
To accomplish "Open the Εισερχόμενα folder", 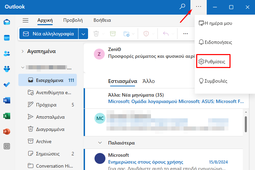I will tap(48, 80).
